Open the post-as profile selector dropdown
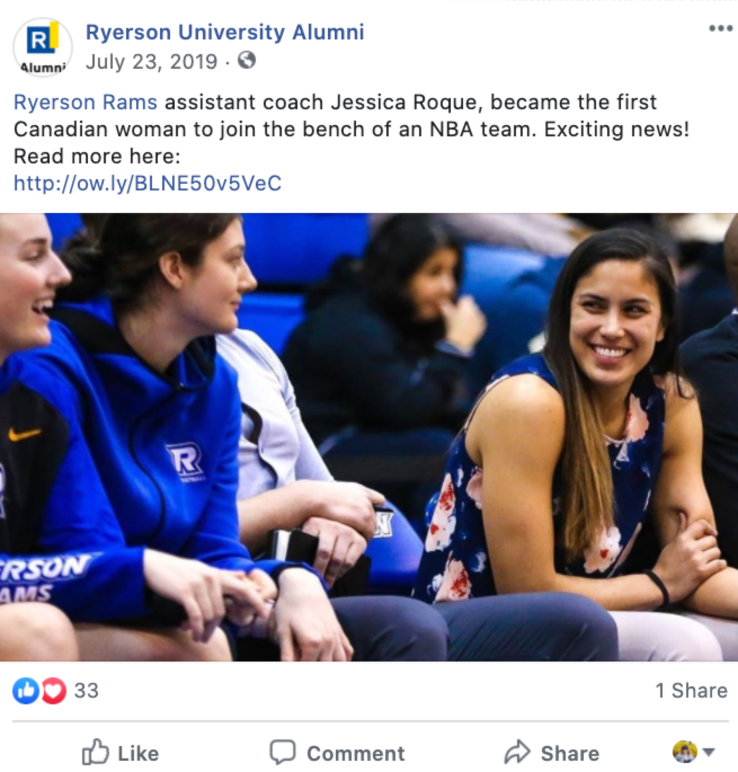Screen dimensions: 738x772 [x=694, y=752]
